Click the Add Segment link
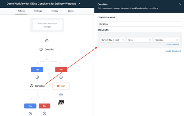184x116 pixels. tap(173, 51)
